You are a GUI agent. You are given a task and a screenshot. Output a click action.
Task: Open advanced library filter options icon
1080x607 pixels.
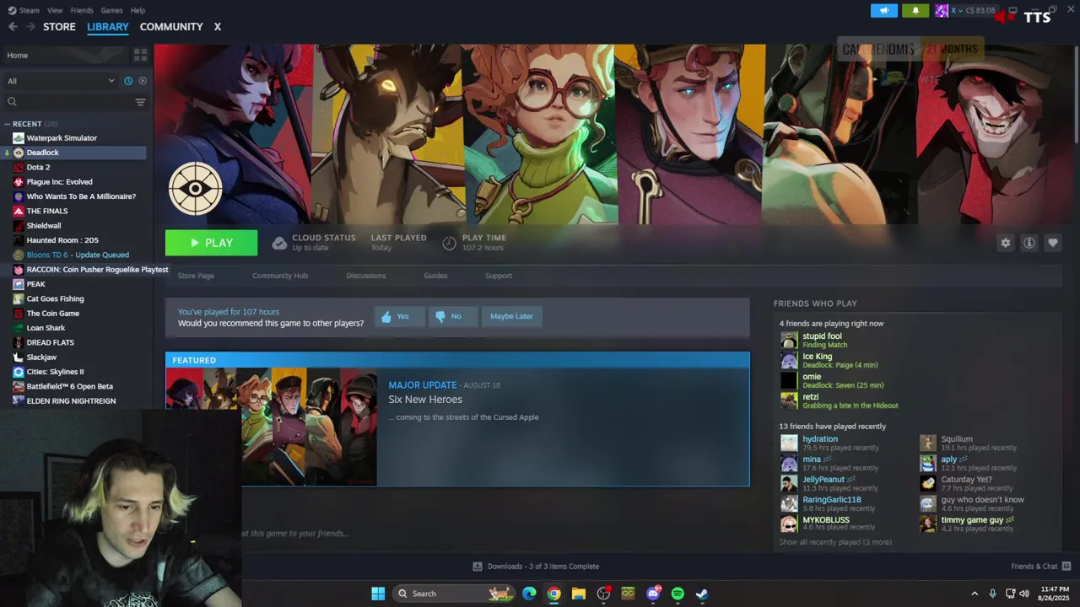140,102
